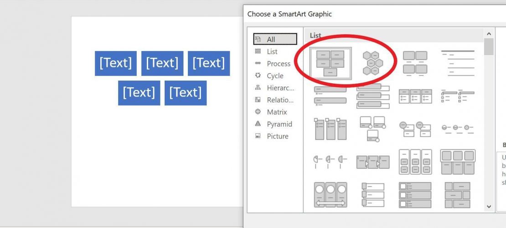This screenshot has width=506, height=228.
Task: Select Continuous Picture List with double arrow
Action: pyautogui.click(x=330, y=195)
